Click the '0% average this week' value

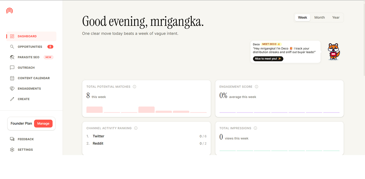click(238, 96)
